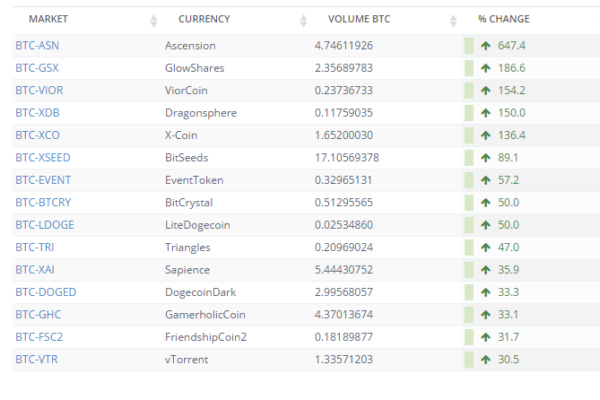This screenshot has width=600, height=400.
Task: Click the up arrow beside 33.3
Action: [x=485, y=292]
